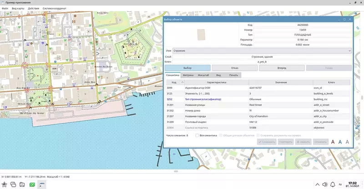364x189 pixels.
Task: Click the dark red letter A icon
Action: pyautogui.click(x=333, y=142)
